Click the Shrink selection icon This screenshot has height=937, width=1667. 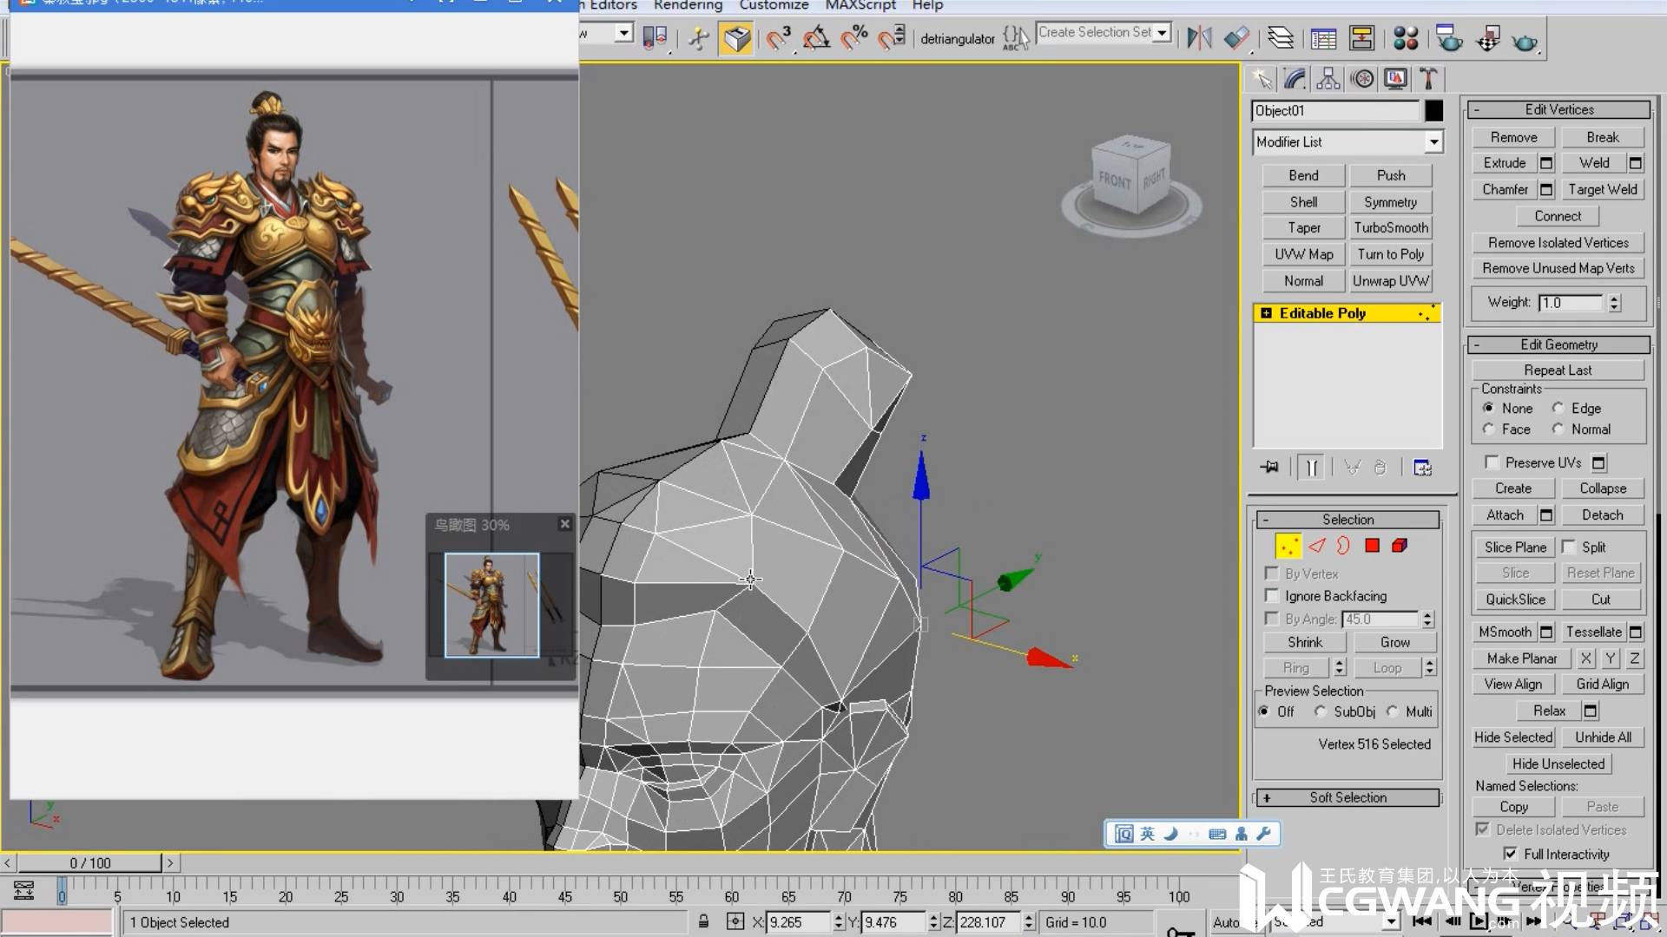click(x=1303, y=642)
